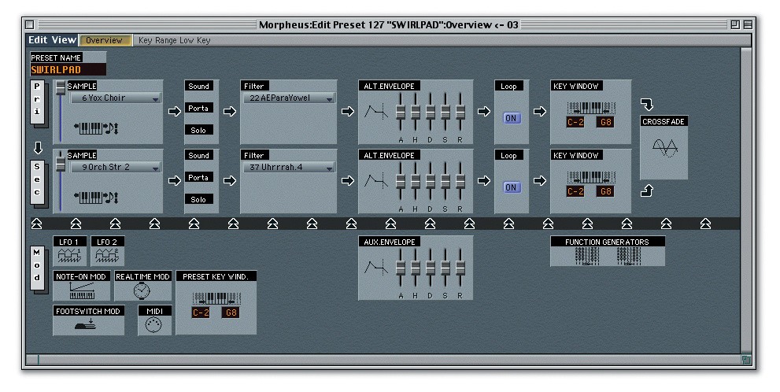Toggle secondary Porta option

(x=198, y=178)
